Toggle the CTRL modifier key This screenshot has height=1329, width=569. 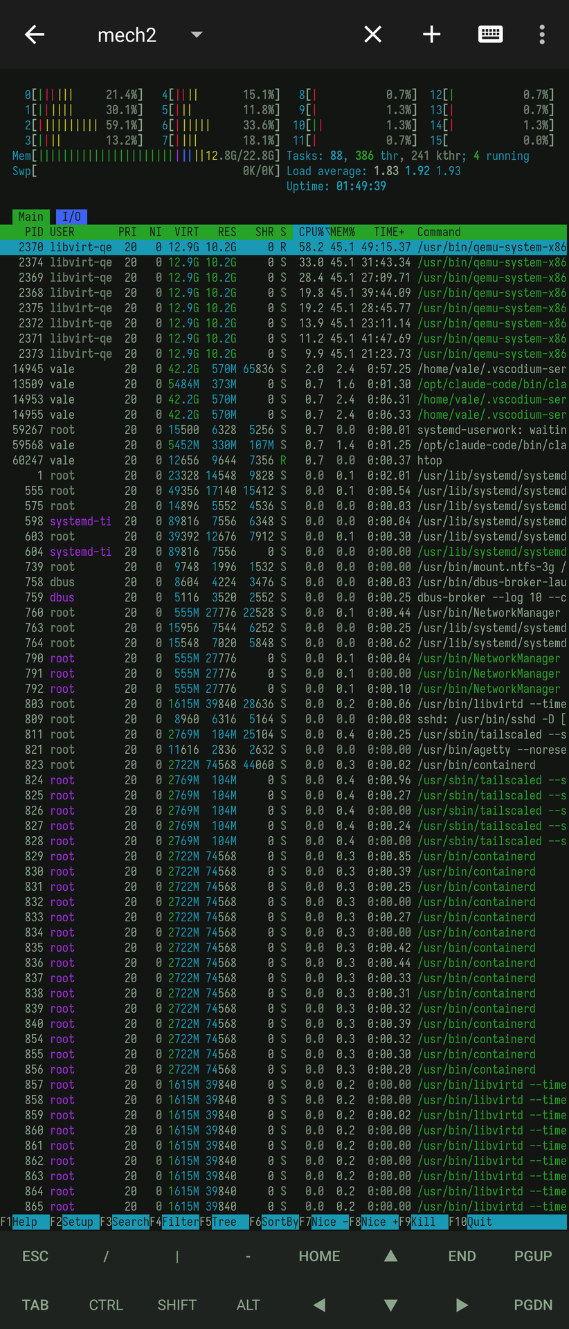click(x=107, y=1305)
